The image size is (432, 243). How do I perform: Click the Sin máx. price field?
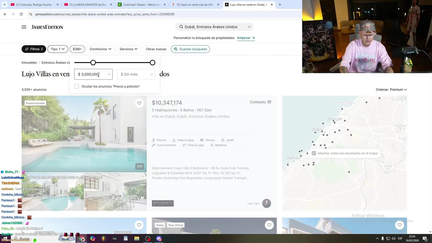(x=136, y=74)
